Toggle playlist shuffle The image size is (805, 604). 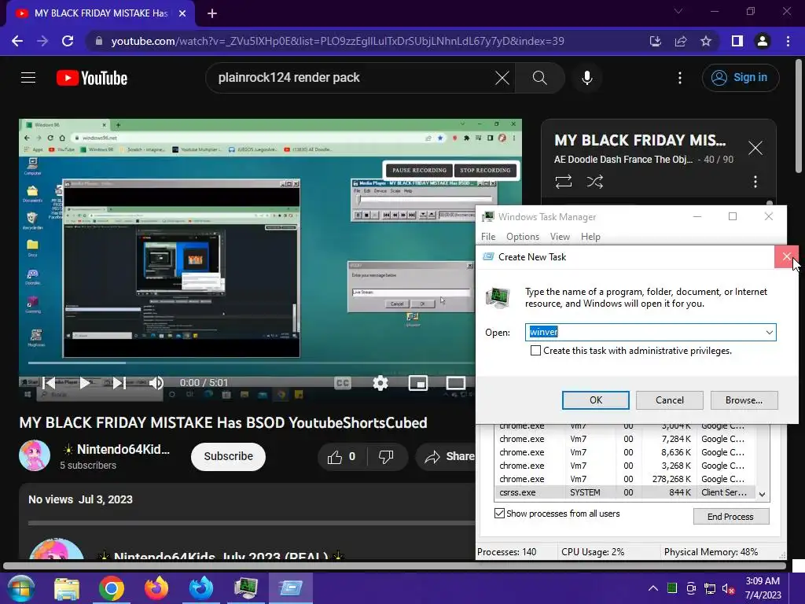click(595, 182)
